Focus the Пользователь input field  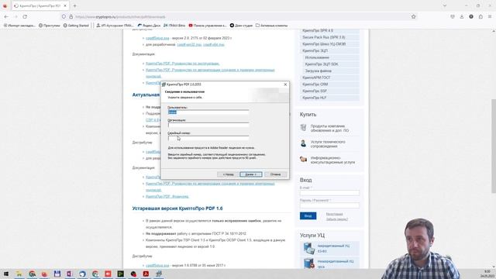coord(208,112)
